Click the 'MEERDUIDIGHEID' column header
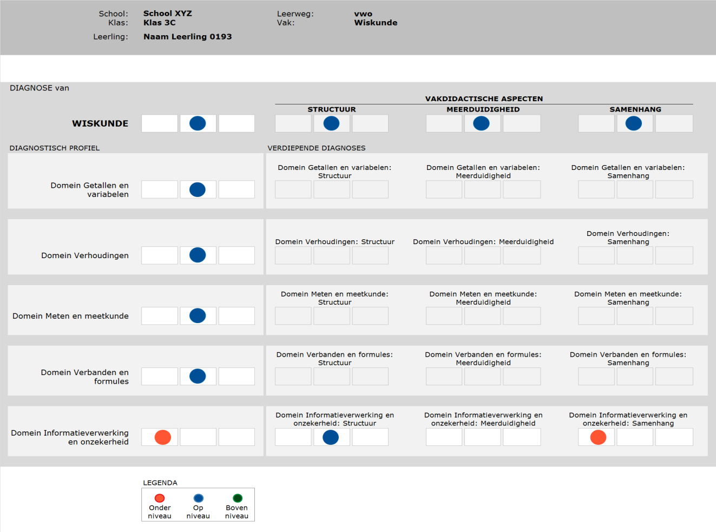716x532 pixels. (x=483, y=109)
